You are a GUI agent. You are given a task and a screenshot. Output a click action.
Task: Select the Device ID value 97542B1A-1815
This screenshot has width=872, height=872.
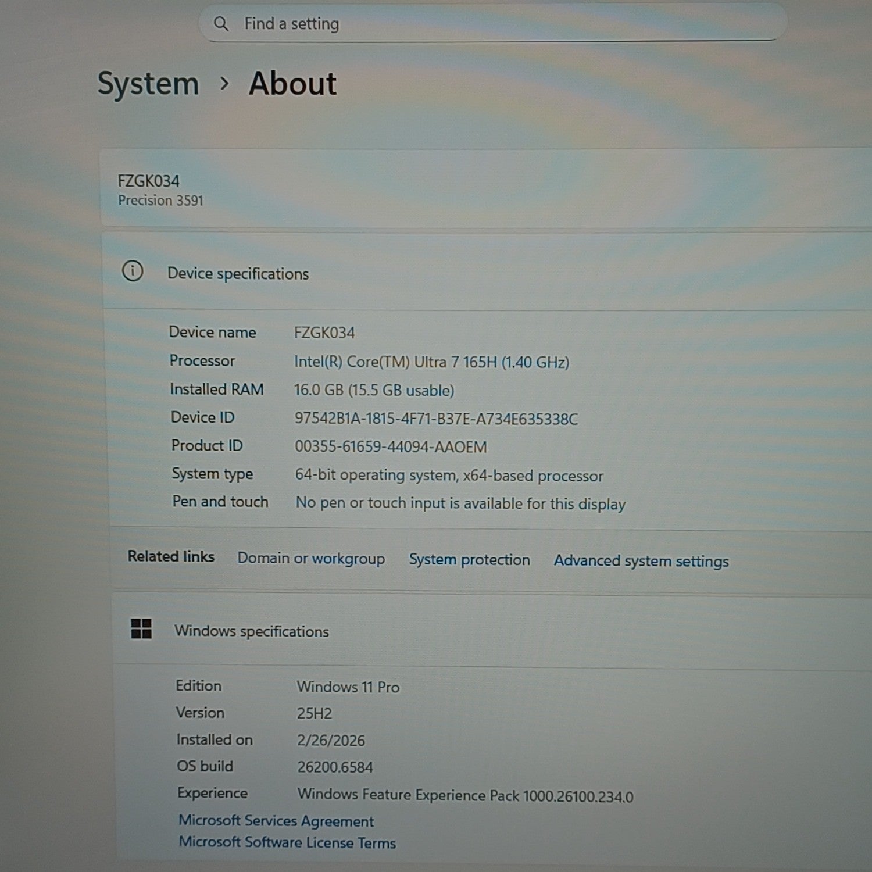[436, 419]
